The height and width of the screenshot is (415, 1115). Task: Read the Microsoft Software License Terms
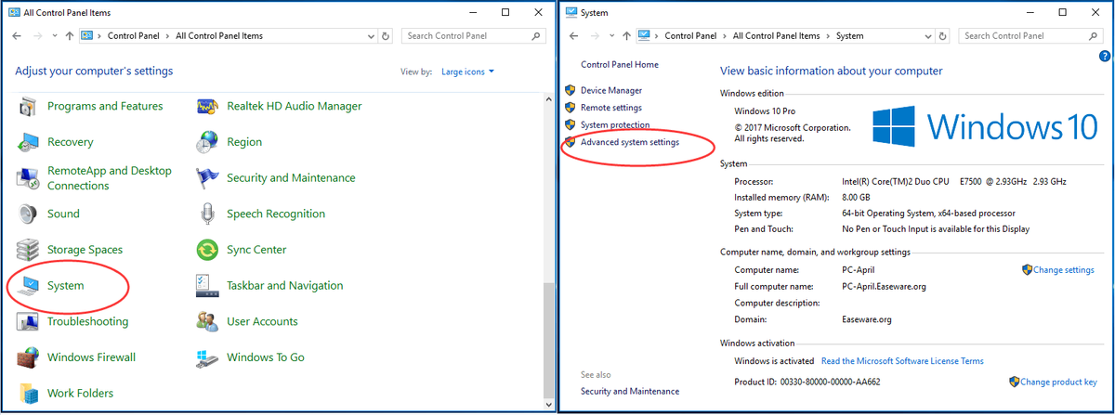pyautogui.click(x=902, y=361)
